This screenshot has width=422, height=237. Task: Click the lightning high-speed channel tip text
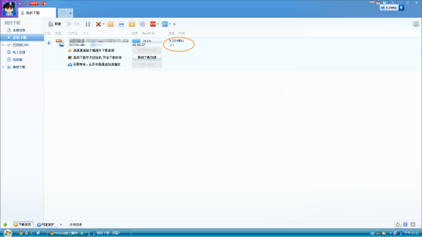pyautogui.click(x=94, y=50)
